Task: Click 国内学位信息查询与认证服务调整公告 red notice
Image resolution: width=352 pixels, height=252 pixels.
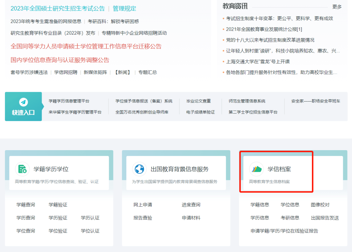Action: [60, 60]
